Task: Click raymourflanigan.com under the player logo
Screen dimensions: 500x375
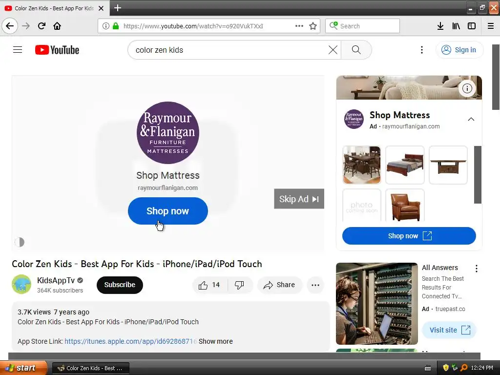Action: [x=168, y=188]
